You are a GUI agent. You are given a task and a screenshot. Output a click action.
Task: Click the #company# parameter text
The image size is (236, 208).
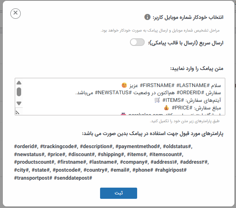134,162
